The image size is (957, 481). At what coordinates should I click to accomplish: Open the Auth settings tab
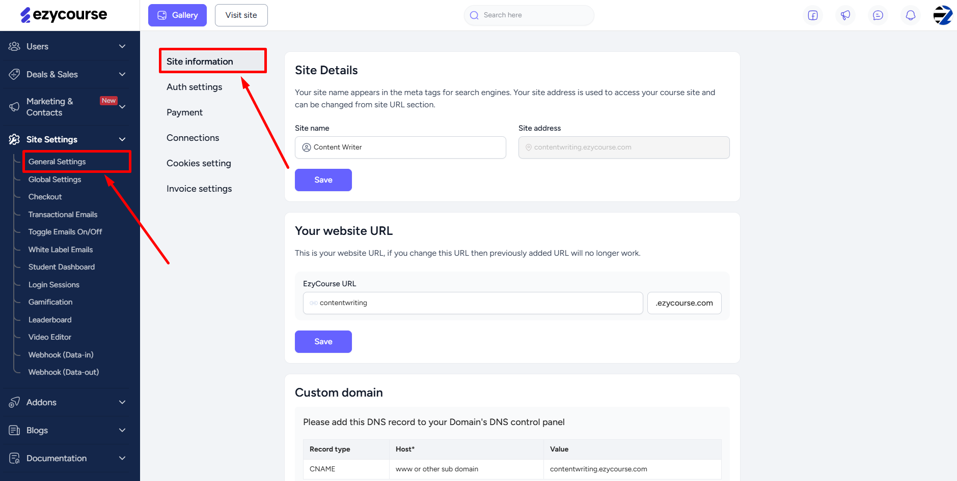[x=195, y=87]
